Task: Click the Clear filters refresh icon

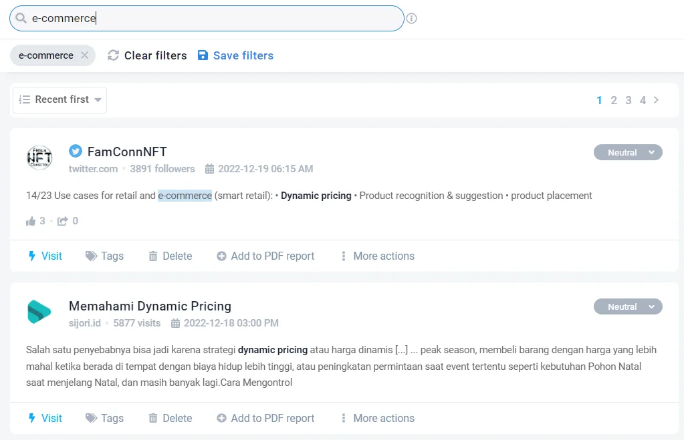Action: coord(114,55)
